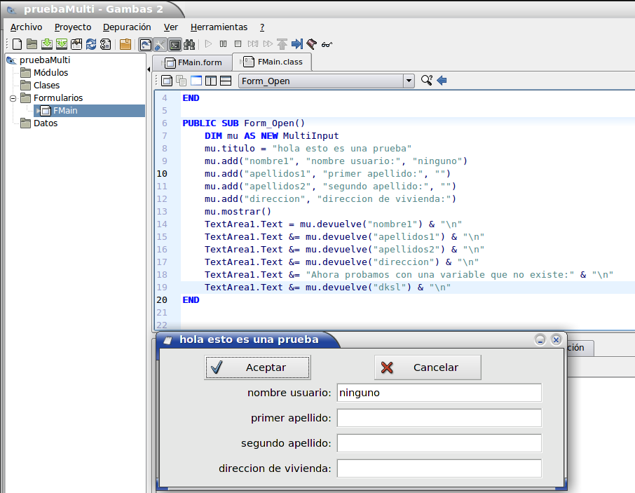Select the vertical split editor icon
Viewport: 635px width, 493px height.
coord(210,81)
